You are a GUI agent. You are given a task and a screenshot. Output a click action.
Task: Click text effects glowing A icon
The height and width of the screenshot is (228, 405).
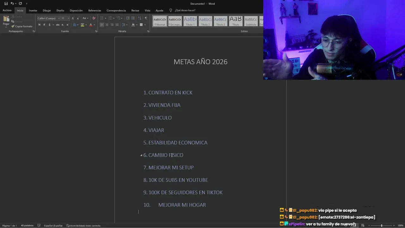(x=74, y=25)
